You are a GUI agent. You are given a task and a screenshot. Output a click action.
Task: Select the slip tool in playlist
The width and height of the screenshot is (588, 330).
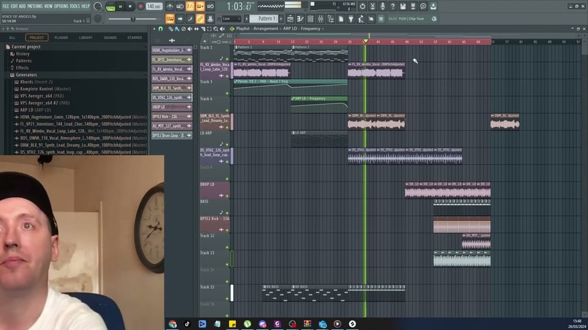196,29
